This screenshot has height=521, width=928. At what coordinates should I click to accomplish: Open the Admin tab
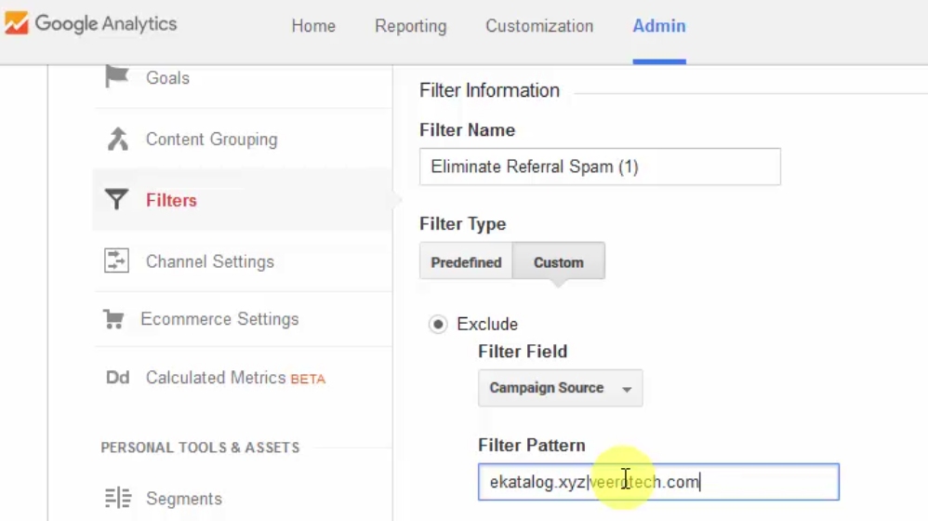[658, 26]
